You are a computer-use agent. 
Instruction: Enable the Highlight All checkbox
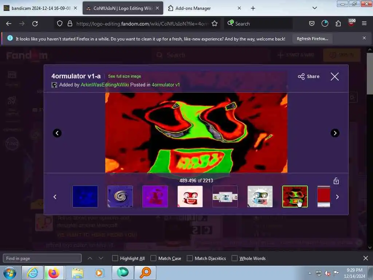[x=115, y=258]
